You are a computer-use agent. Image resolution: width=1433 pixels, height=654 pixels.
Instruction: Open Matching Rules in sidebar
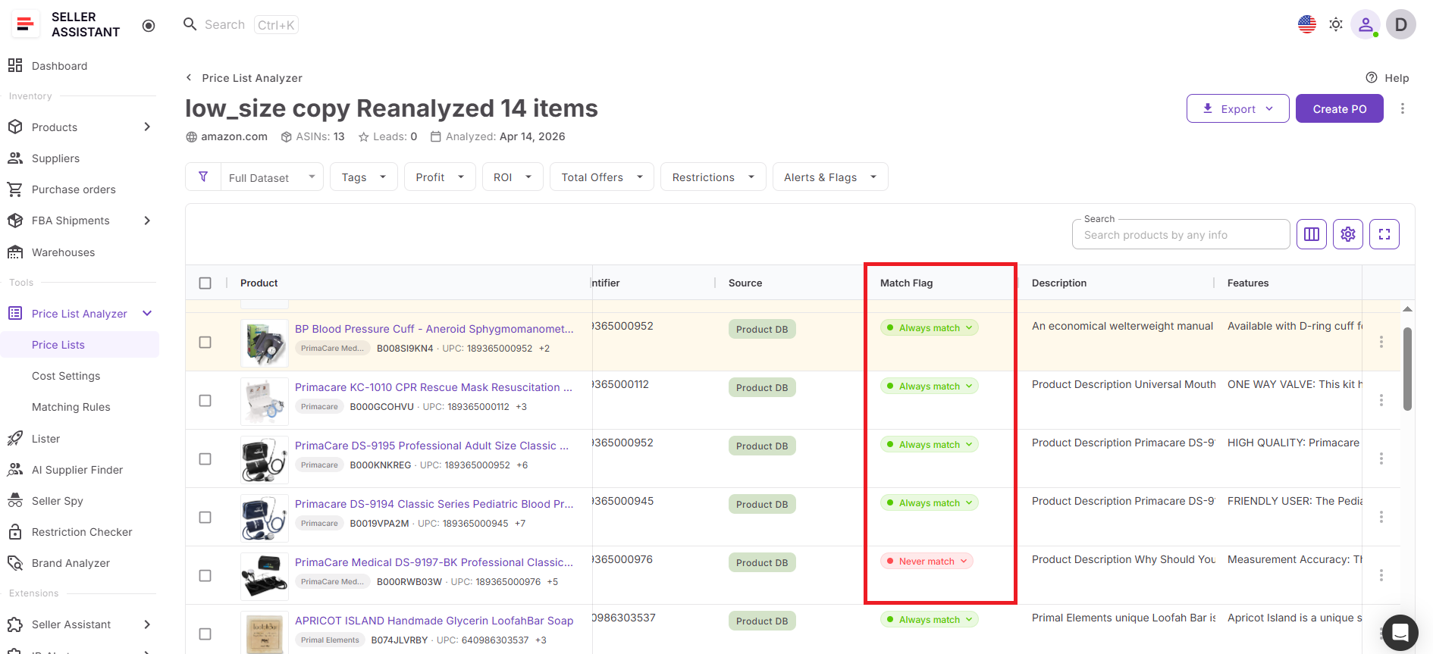pyautogui.click(x=71, y=407)
